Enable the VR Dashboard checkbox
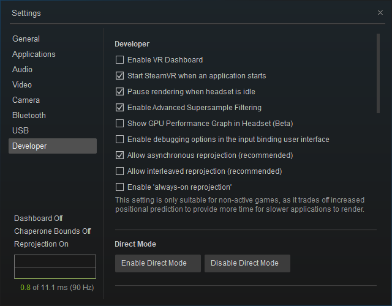 (119, 60)
